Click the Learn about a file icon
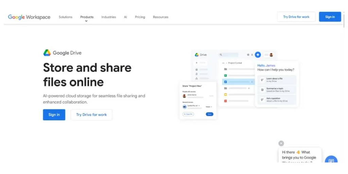The height and width of the screenshot is (174, 348). click(262, 80)
